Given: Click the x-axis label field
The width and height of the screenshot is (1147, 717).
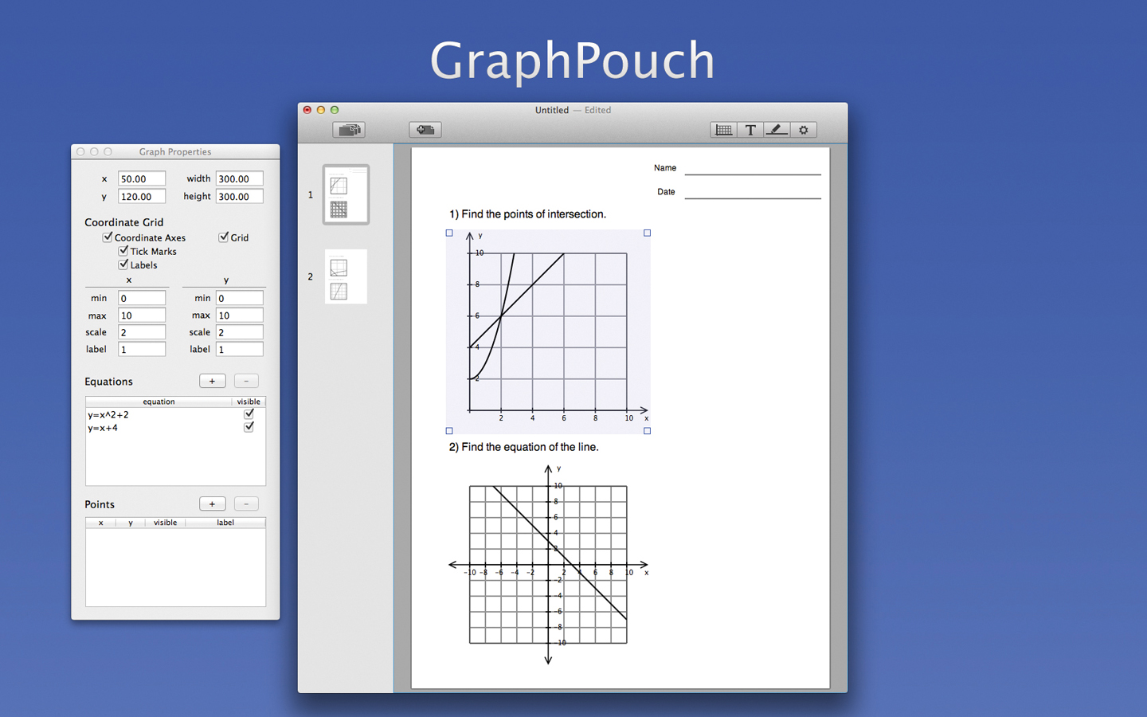Looking at the screenshot, I should tap(142, 349).
